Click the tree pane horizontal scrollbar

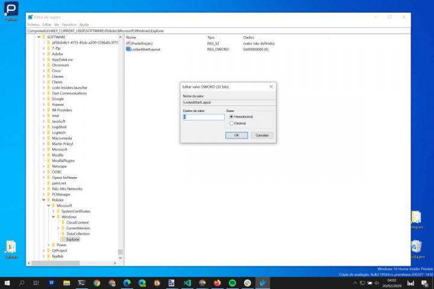click(72, 262)
